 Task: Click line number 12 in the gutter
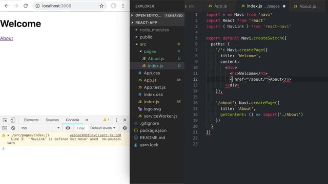point(195,79)
